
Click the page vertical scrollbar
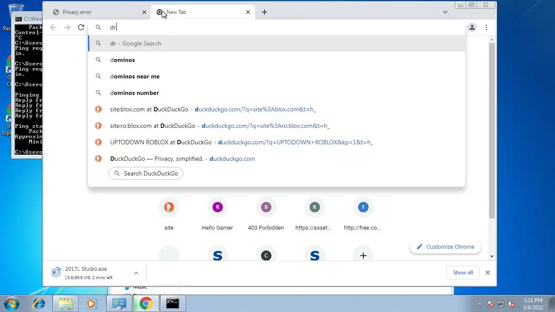492,130
